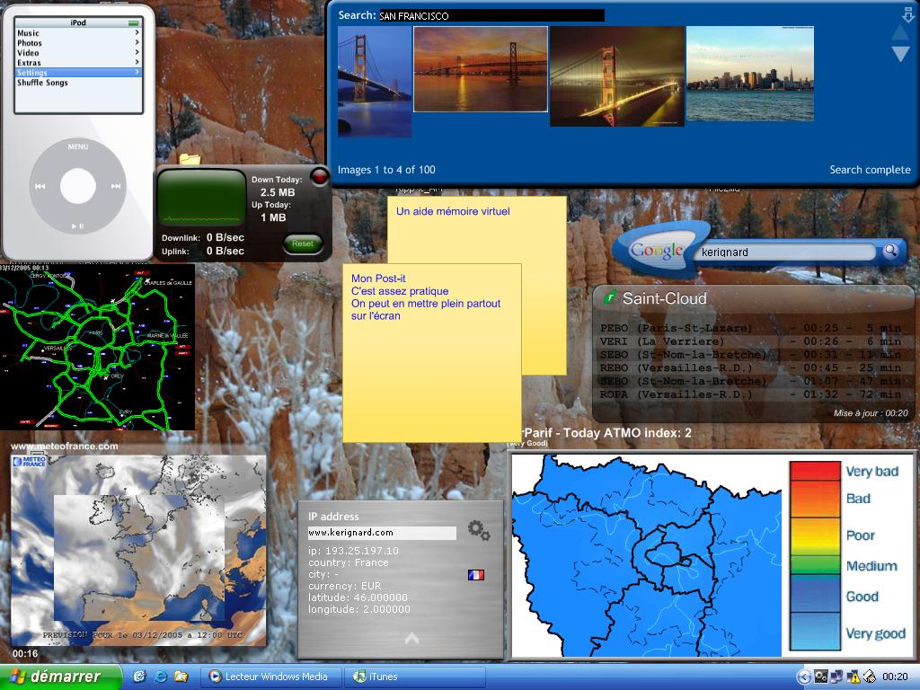Click the red round button on network monitor
This screenshot has width=920, height=690.
tap(320, 175)
